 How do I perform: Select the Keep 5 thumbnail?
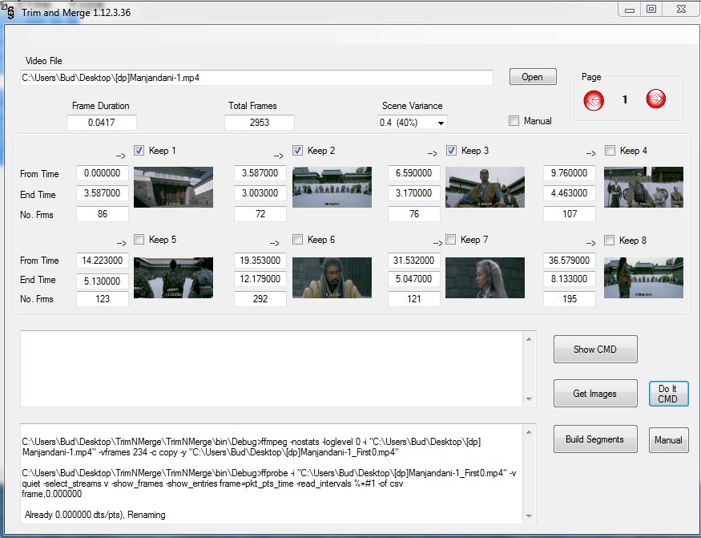tap(174, 277)
